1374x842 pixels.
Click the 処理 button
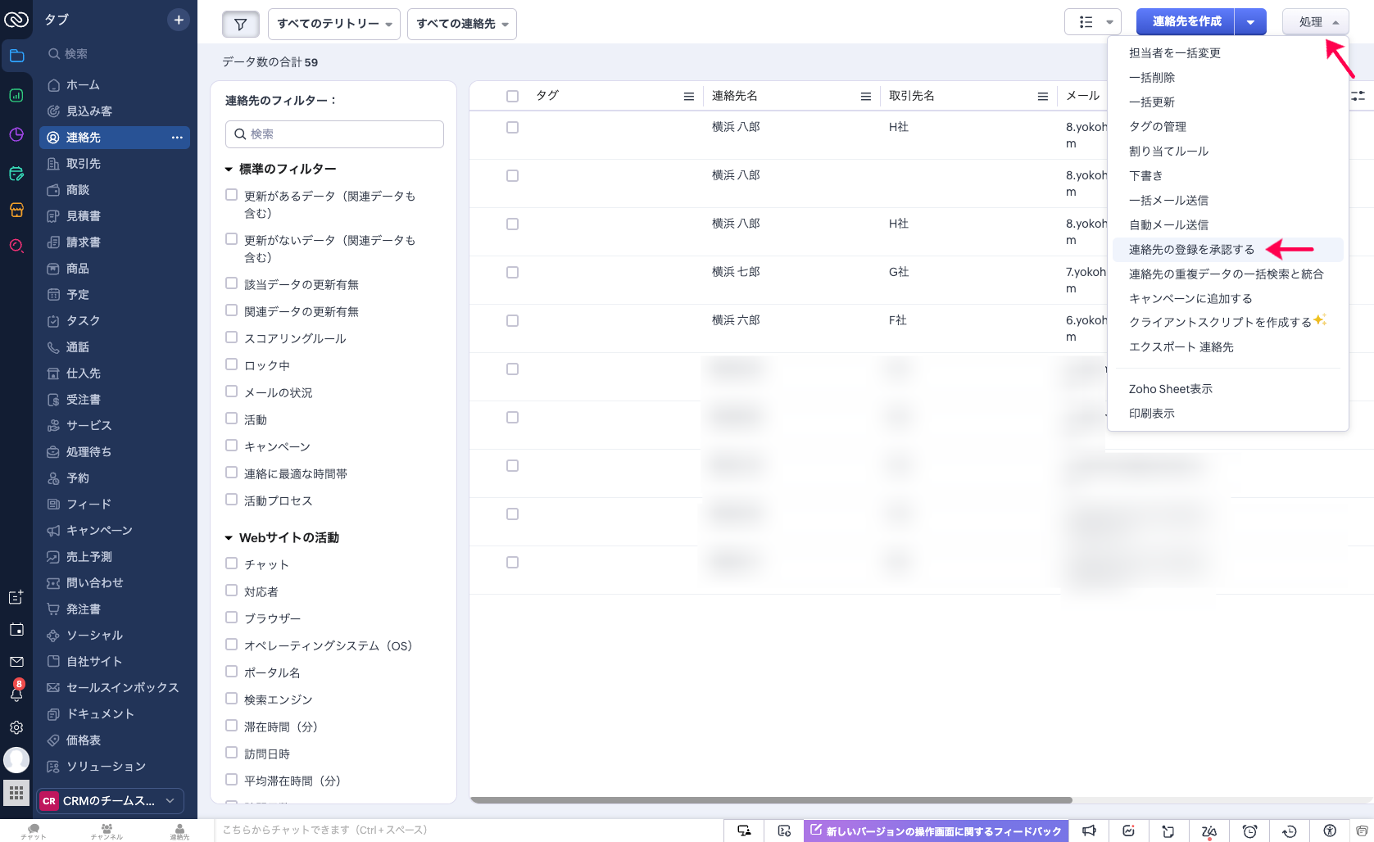1314,22
